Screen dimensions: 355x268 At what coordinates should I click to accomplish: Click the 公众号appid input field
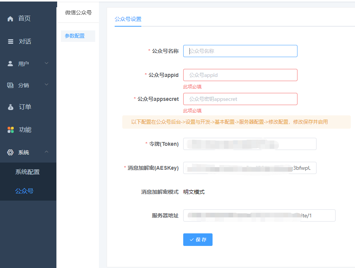point(240,75)
